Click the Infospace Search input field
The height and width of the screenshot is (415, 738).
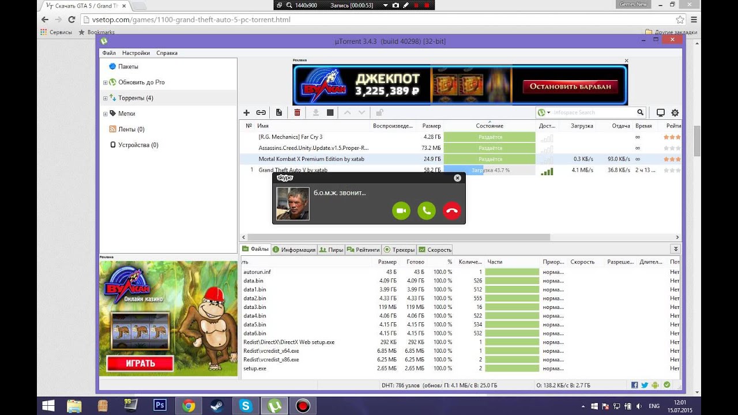[x=594, y=112]
